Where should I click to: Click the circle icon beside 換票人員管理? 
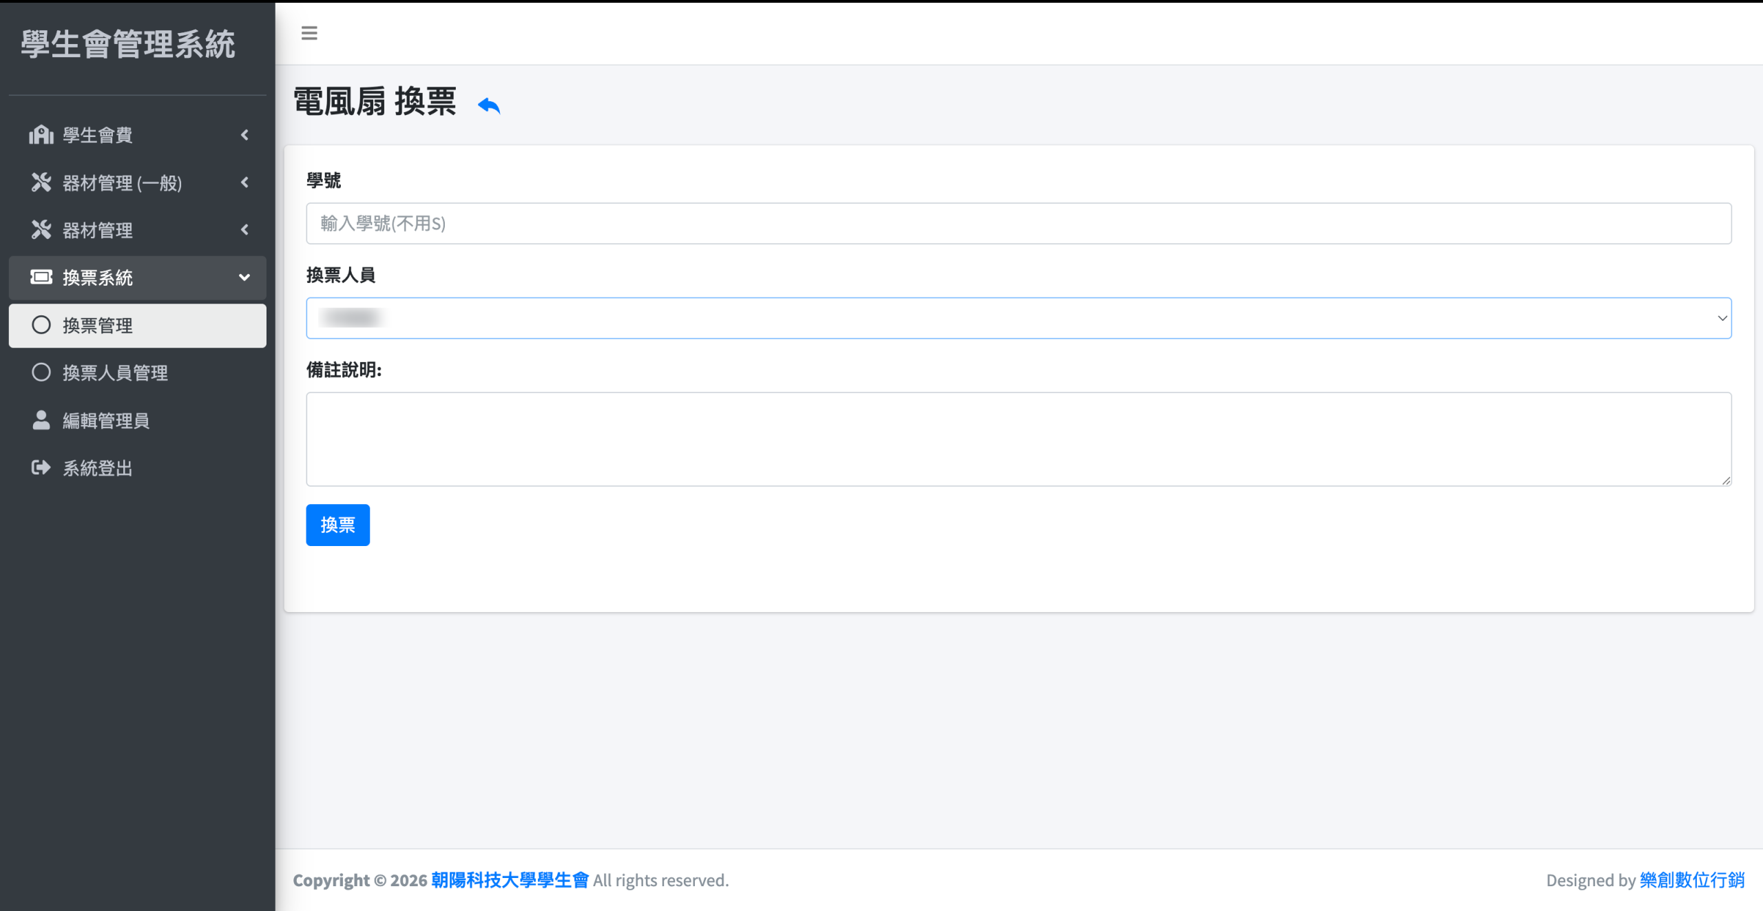[x=41, y=373]
